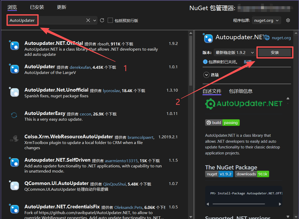Click the Colso.Xrm.WebResourceAutoUpdater package title
The height and width of the screenshot is (219, 299).
click(x=69, y=137)
